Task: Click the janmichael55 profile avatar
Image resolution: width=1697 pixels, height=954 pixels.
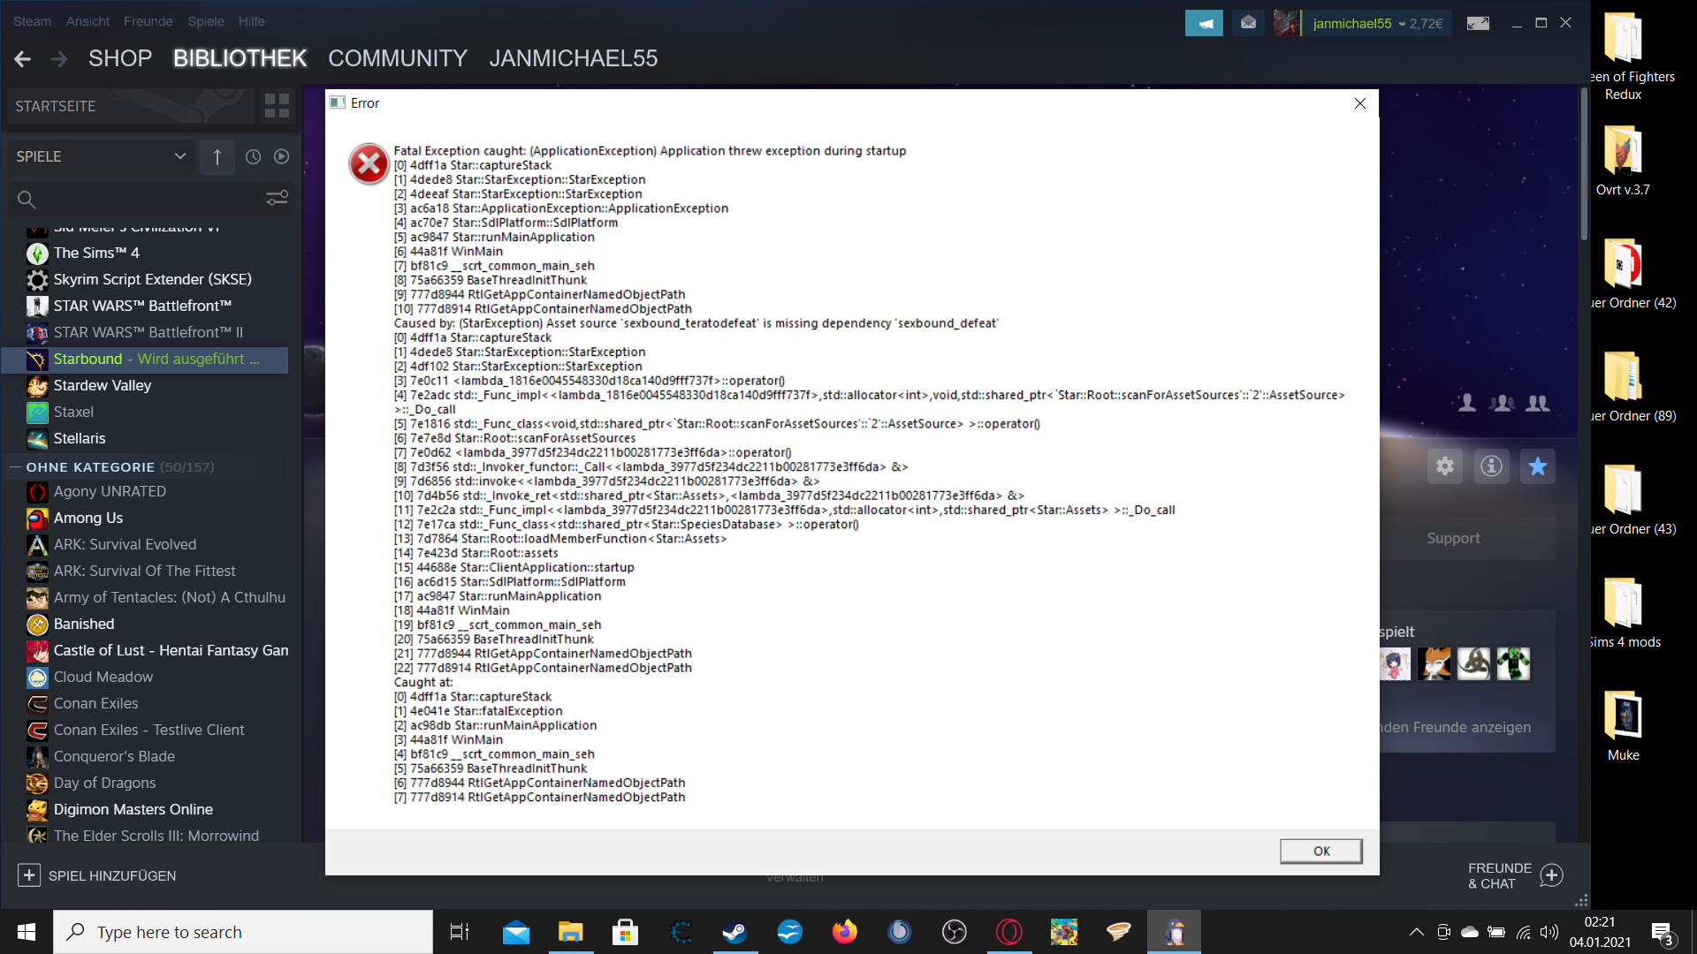Action: 1287,24
